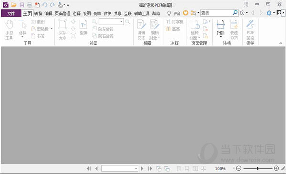Click the user account icon at top right

pyautogui.click(x=279, y=13)
